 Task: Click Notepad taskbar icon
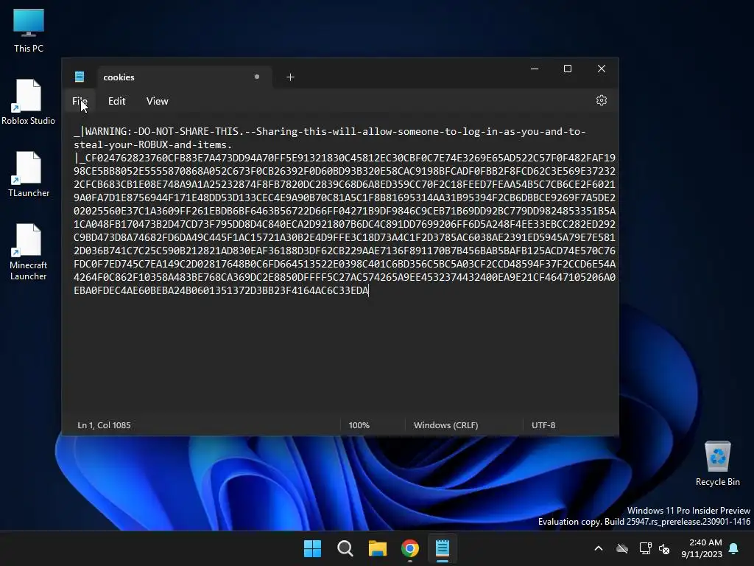tap(443, 548)
